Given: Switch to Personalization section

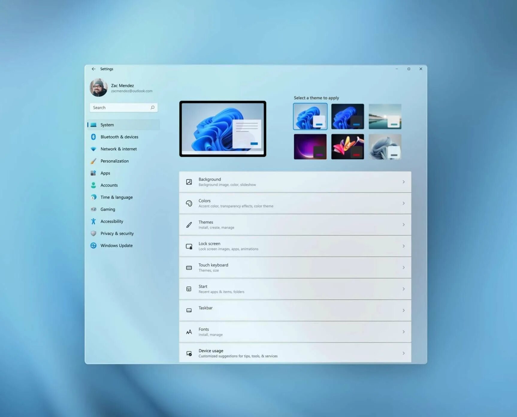Looking at the screenshot, I should tap(114, 161).
